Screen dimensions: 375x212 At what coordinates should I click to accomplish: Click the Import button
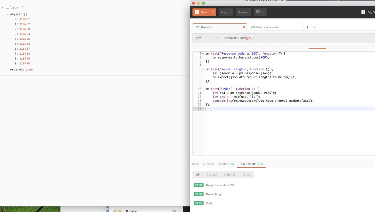tap(226, 12)
